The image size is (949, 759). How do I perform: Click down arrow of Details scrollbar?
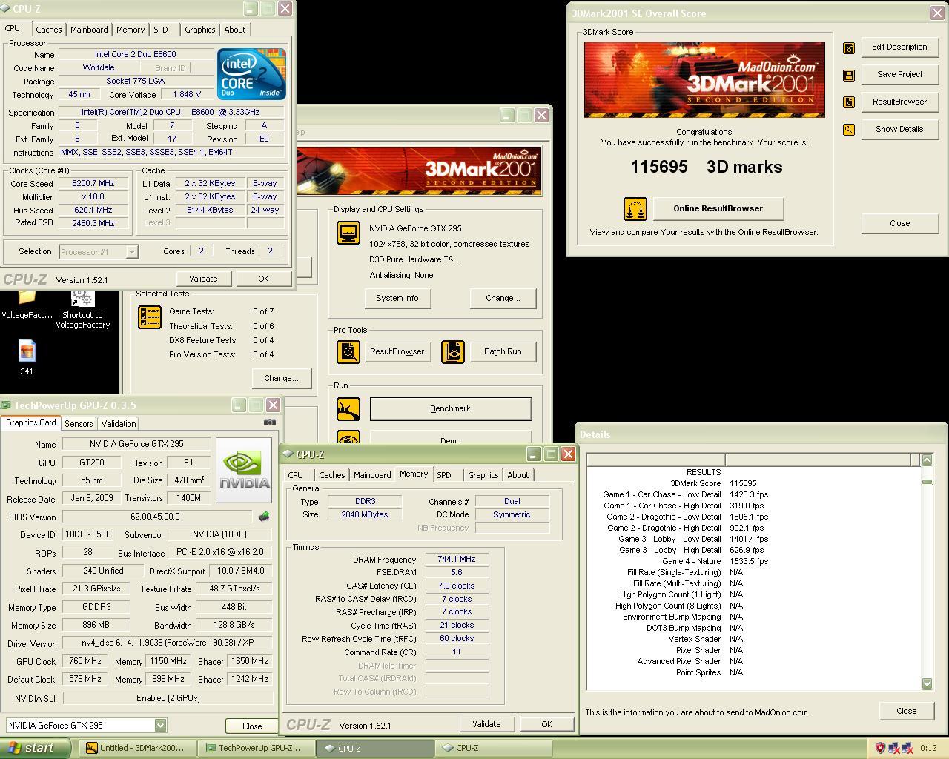point(927,683)
